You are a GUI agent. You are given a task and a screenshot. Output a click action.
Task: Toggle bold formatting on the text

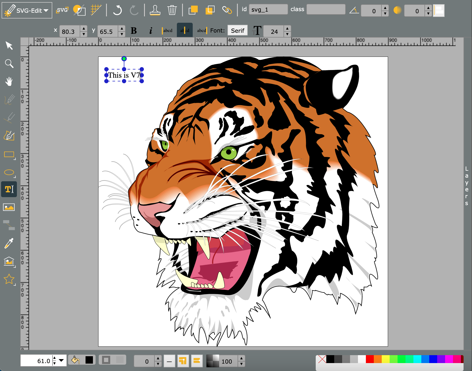pyautogui.click(x=134, y=30)
